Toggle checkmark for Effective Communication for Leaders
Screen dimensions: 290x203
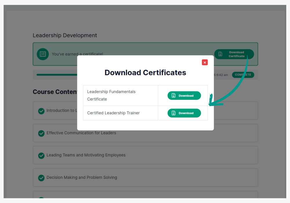41,133
